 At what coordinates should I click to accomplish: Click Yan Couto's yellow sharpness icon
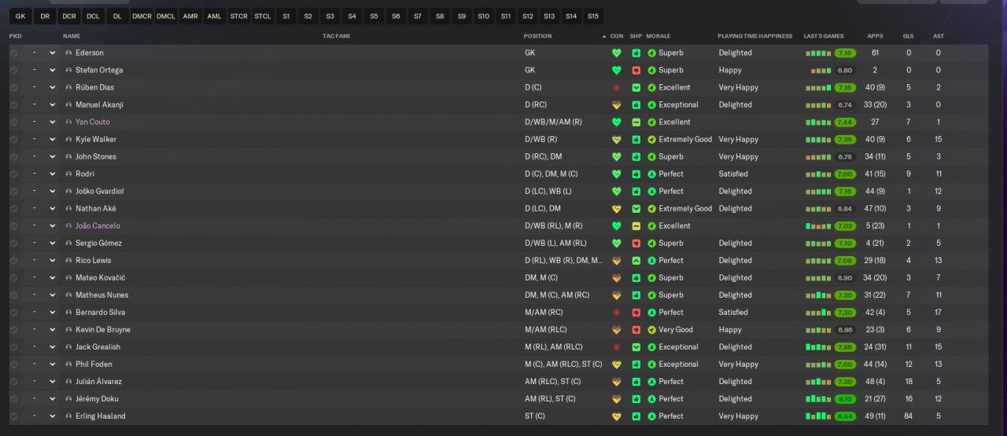point(636,122)
